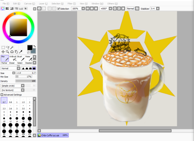Show the RGB slider panel icon
Image resolution: width=194 pixels, height=141 pixels.
click(7, 9)
